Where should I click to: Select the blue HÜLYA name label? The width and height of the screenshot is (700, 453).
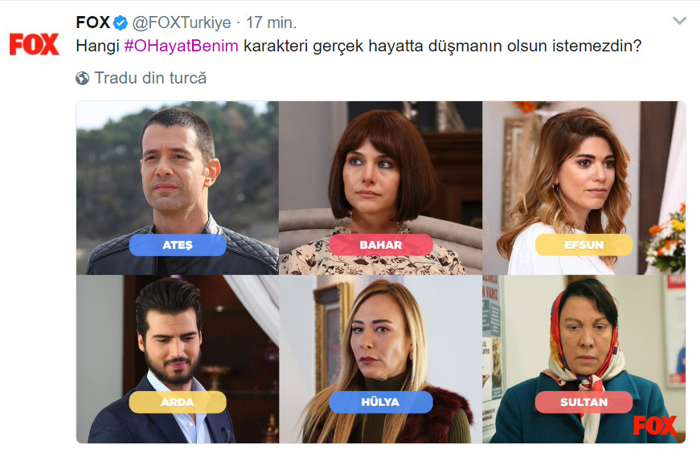coord(381,402)
